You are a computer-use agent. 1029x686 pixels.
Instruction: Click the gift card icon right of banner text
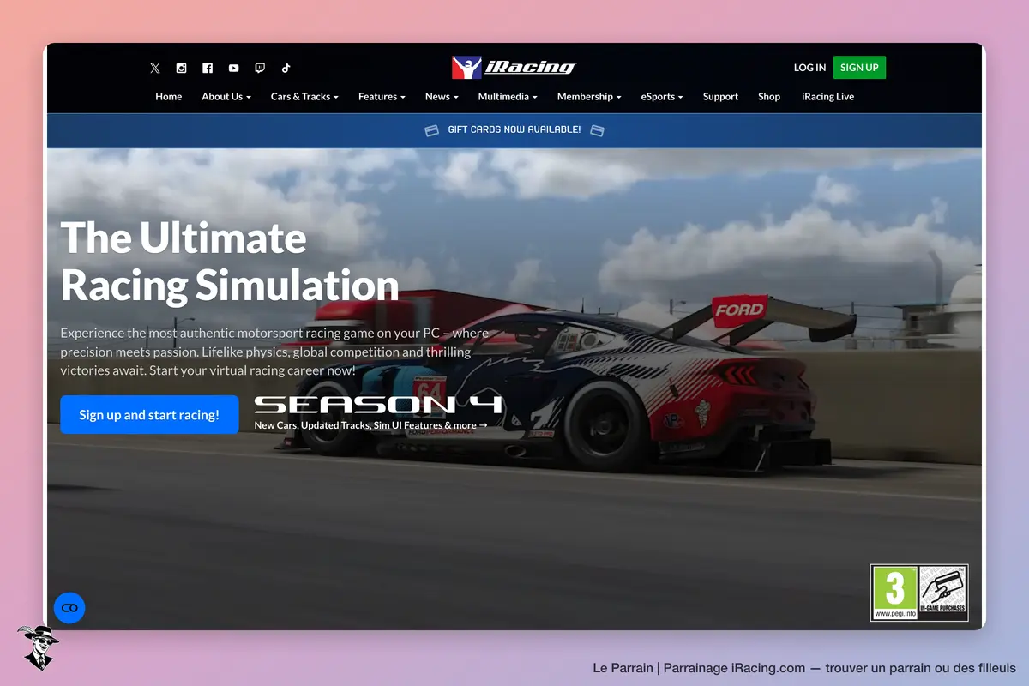[x=597, y=130]
